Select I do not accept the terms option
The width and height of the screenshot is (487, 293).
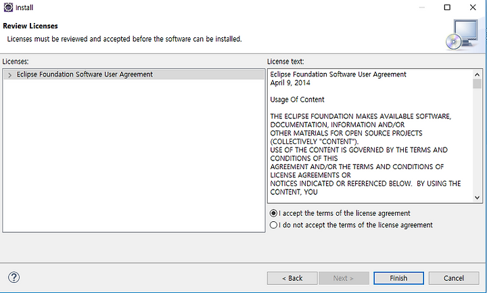273,225
